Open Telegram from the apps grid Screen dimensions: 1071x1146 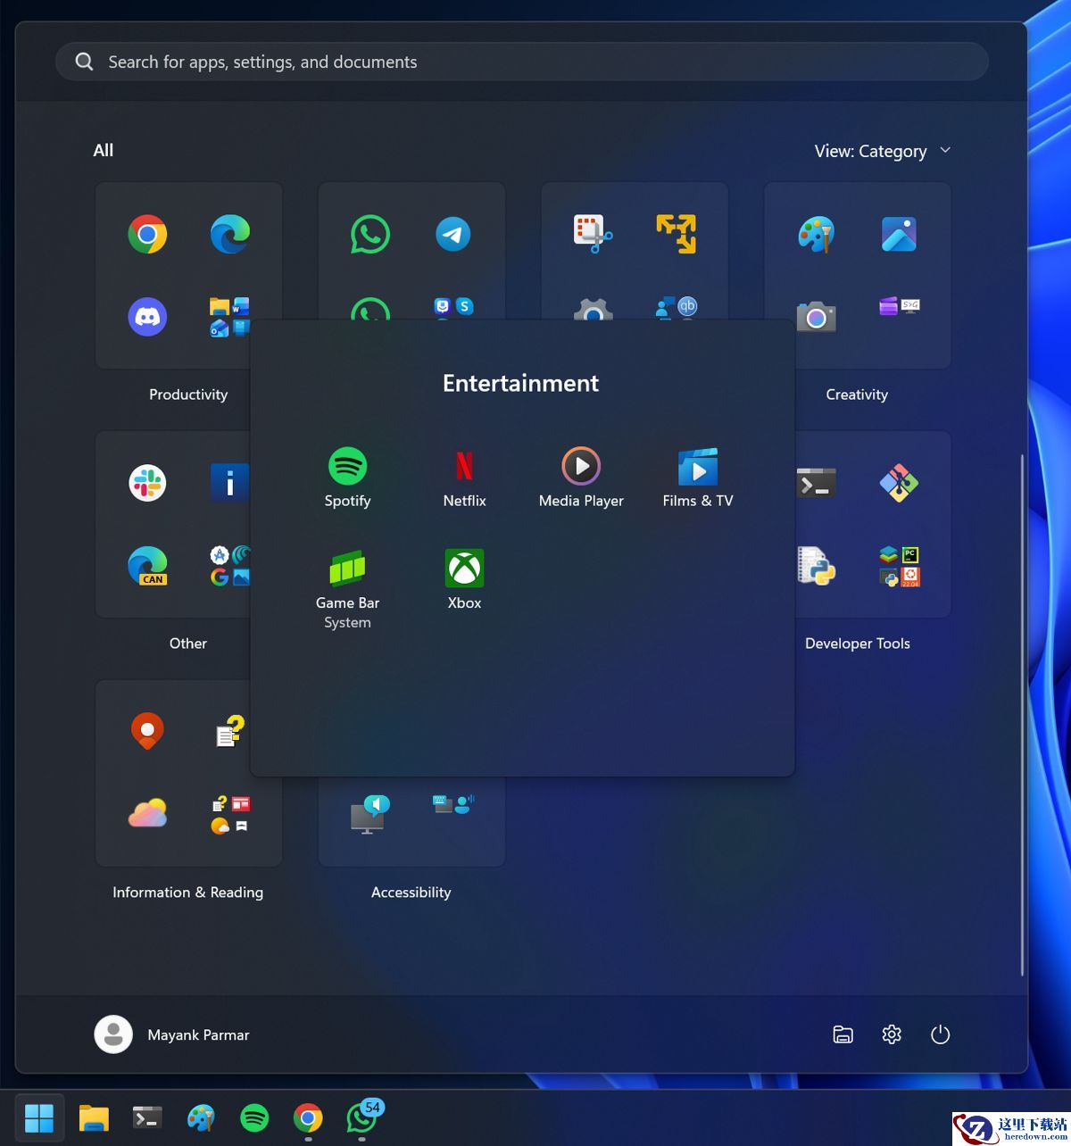(x=453, y=235)
